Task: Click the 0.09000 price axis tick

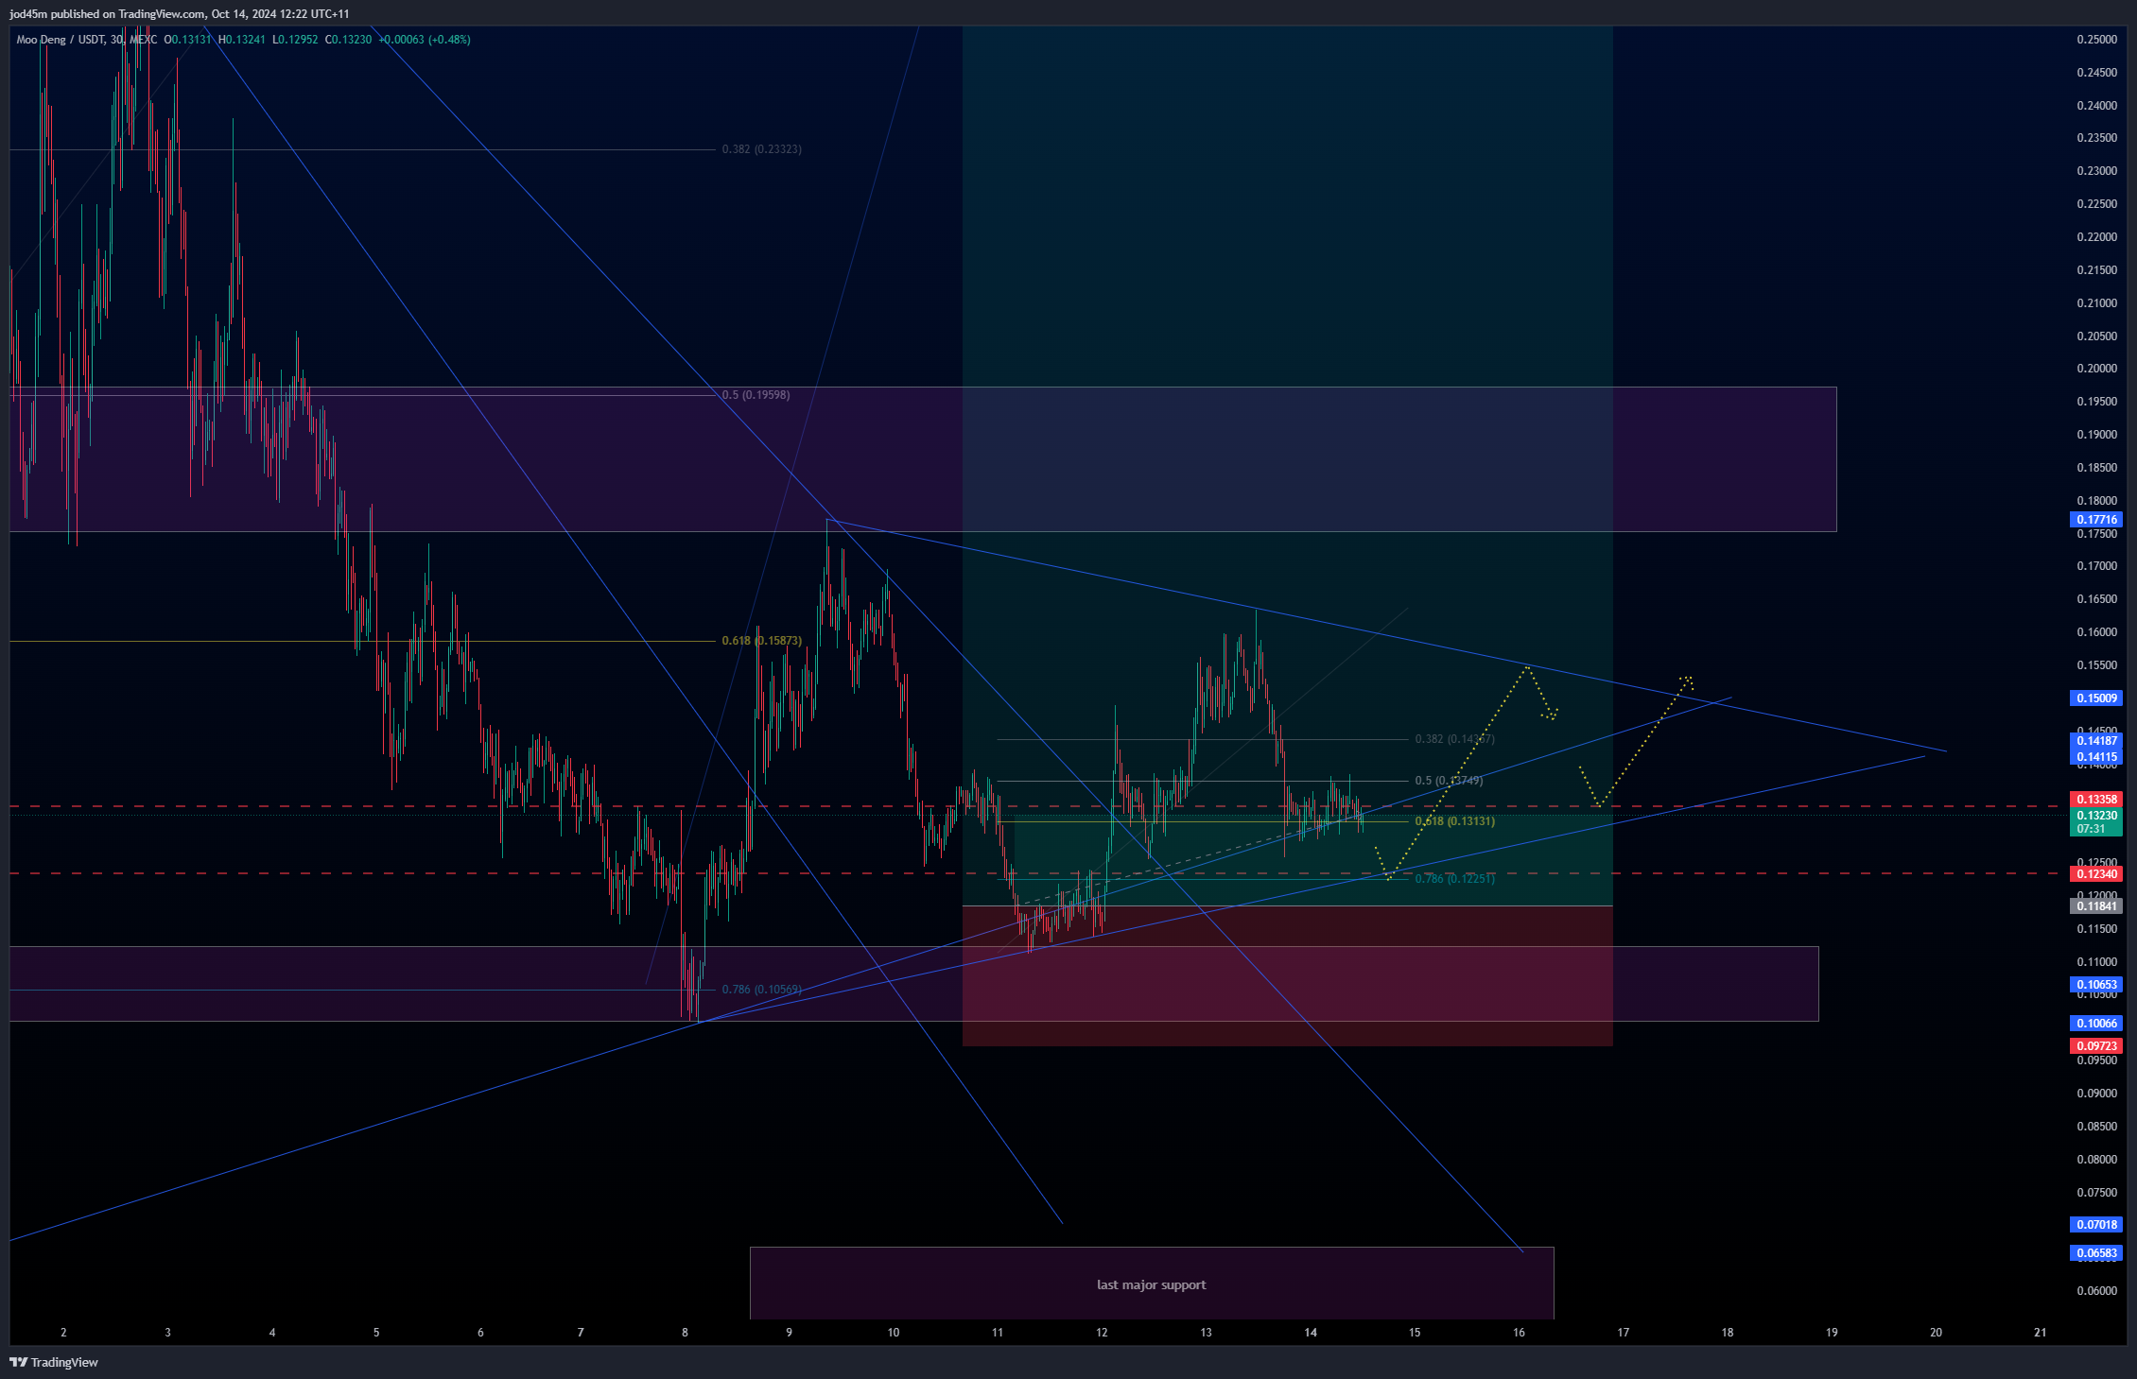Action: (2096, 1094)
